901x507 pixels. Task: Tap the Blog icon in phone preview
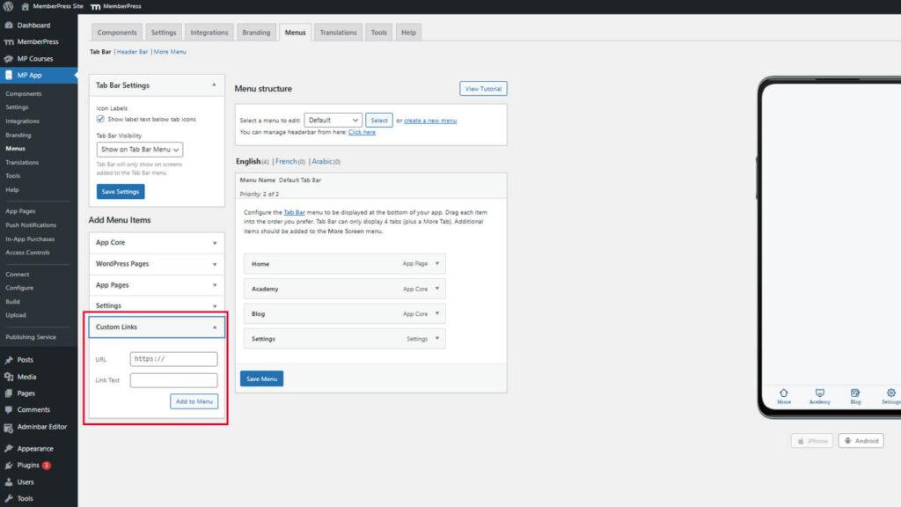click(x=855, y=393)
